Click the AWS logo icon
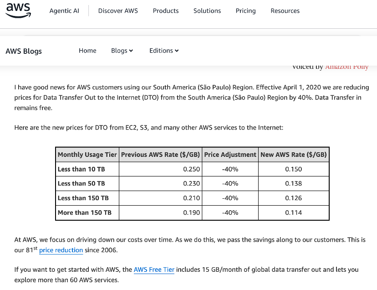377x290 pixels. point(18,10)
